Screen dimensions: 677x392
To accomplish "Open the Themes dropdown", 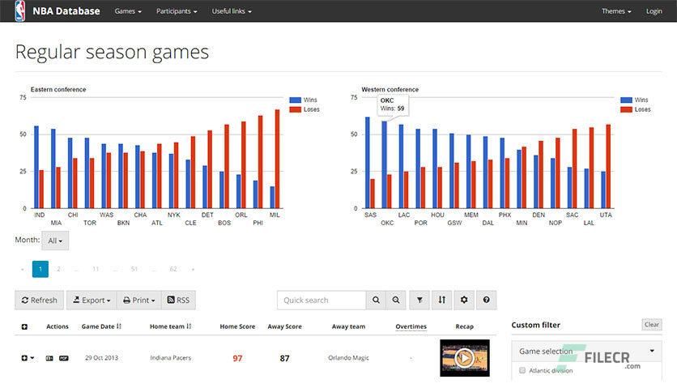I will (616, 11).
